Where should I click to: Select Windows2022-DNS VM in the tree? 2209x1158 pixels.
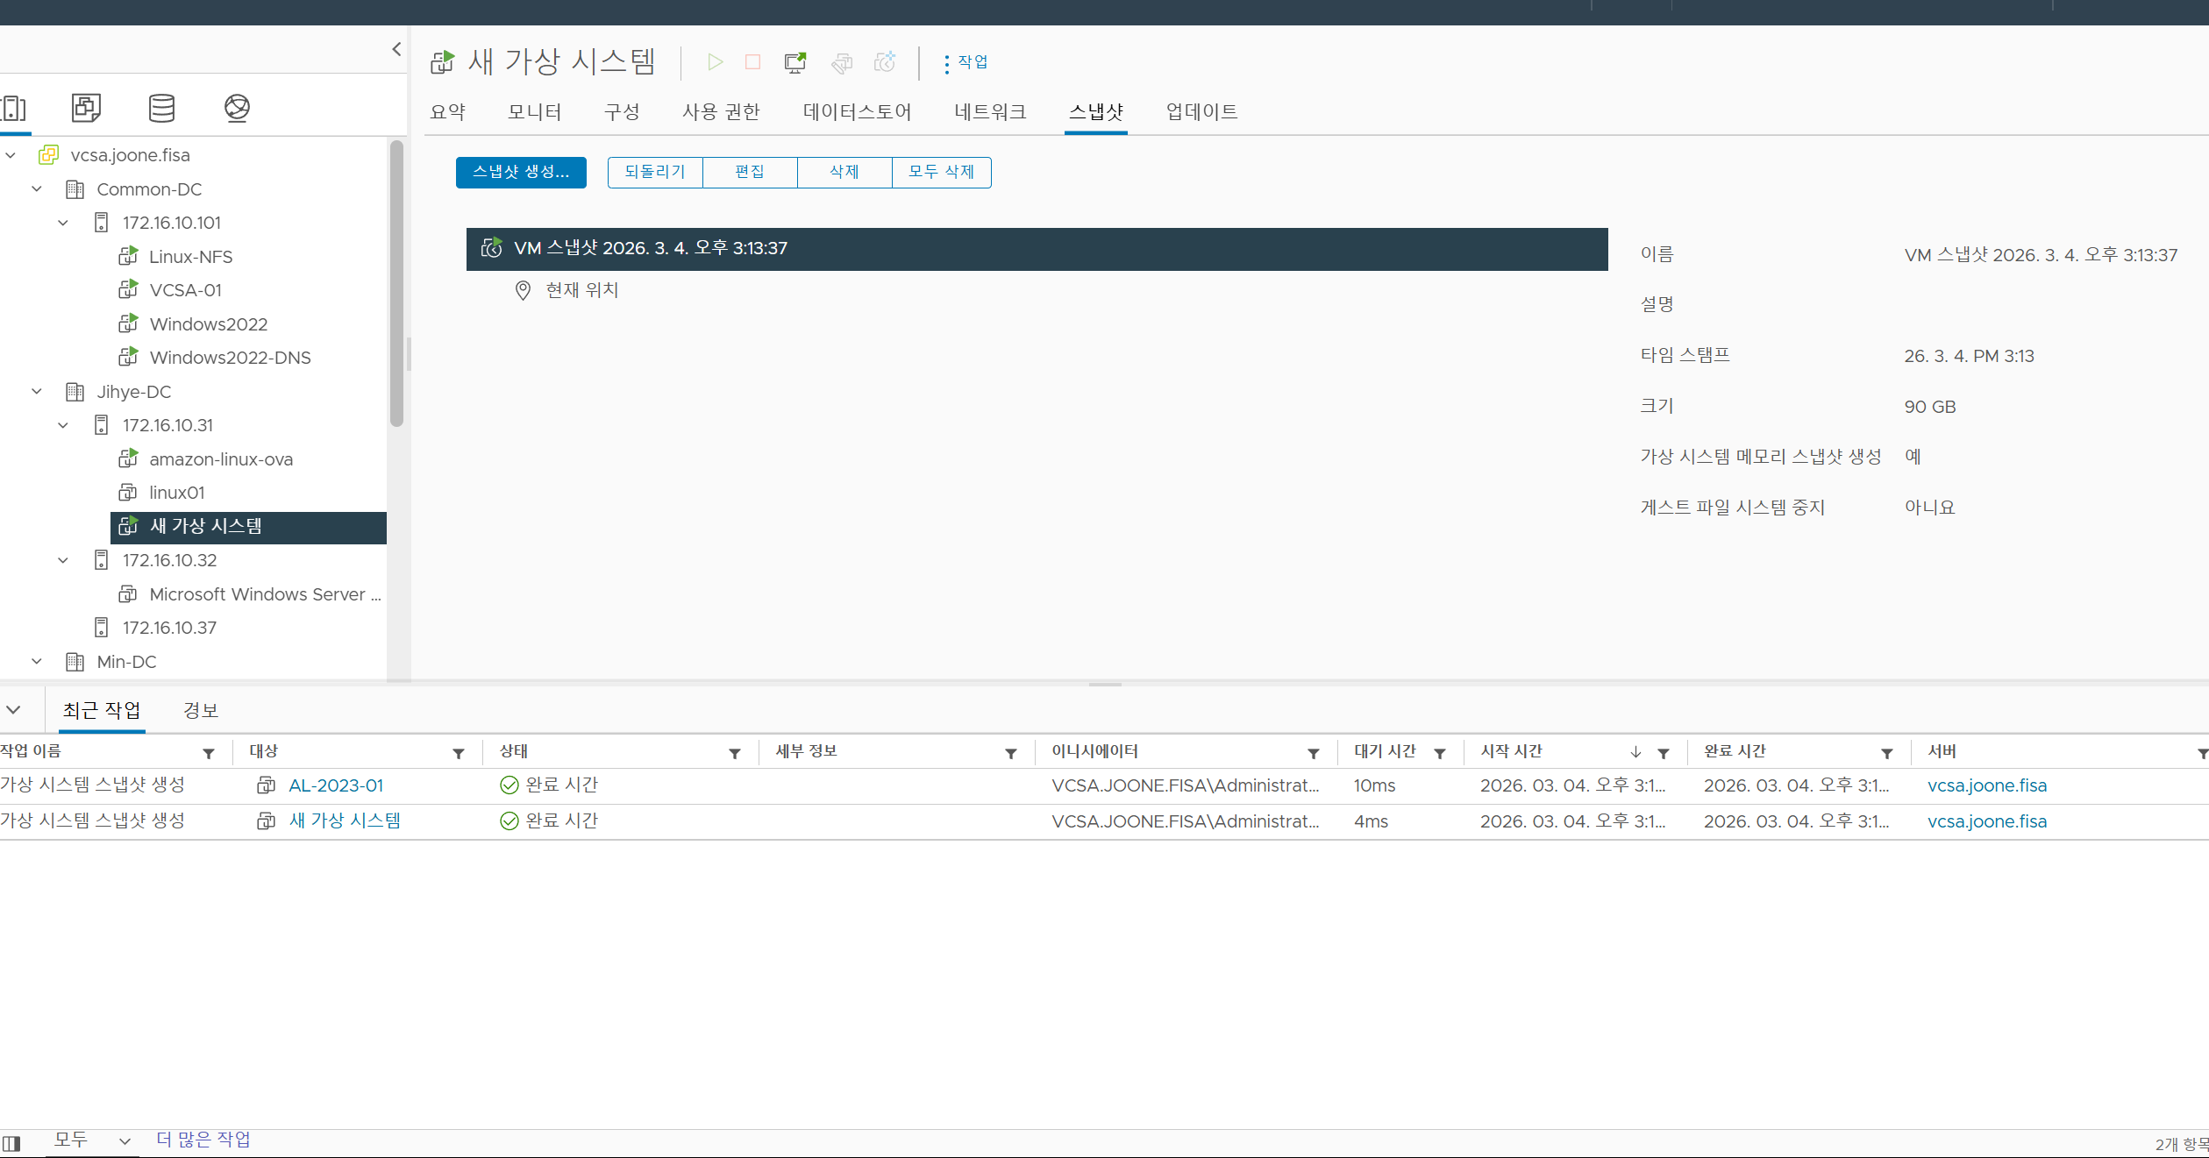[230, 358]
